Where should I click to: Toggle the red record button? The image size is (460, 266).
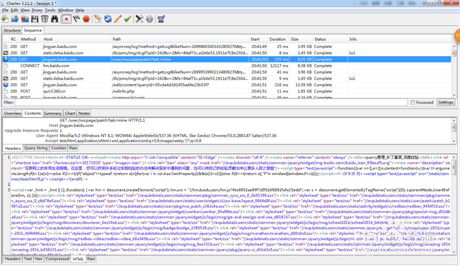pyautogui.click(x=66, y=19)
